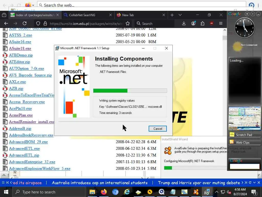
Task: Click the Google sidebar search field
Action: (244, 166)
